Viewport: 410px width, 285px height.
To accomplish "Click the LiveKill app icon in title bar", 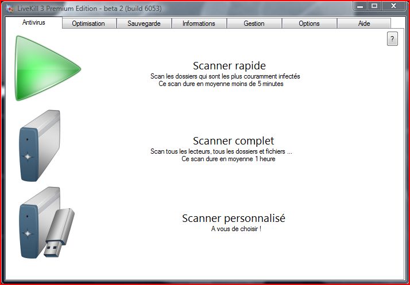I will (x=10, y=9).
